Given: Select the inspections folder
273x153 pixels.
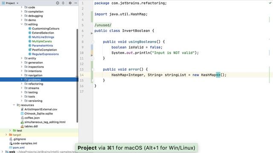Looking at the screenshot, I should [36, 67].
